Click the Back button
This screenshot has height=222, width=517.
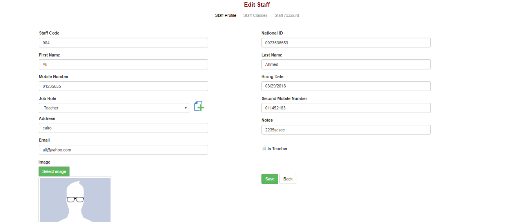(288, 179)
